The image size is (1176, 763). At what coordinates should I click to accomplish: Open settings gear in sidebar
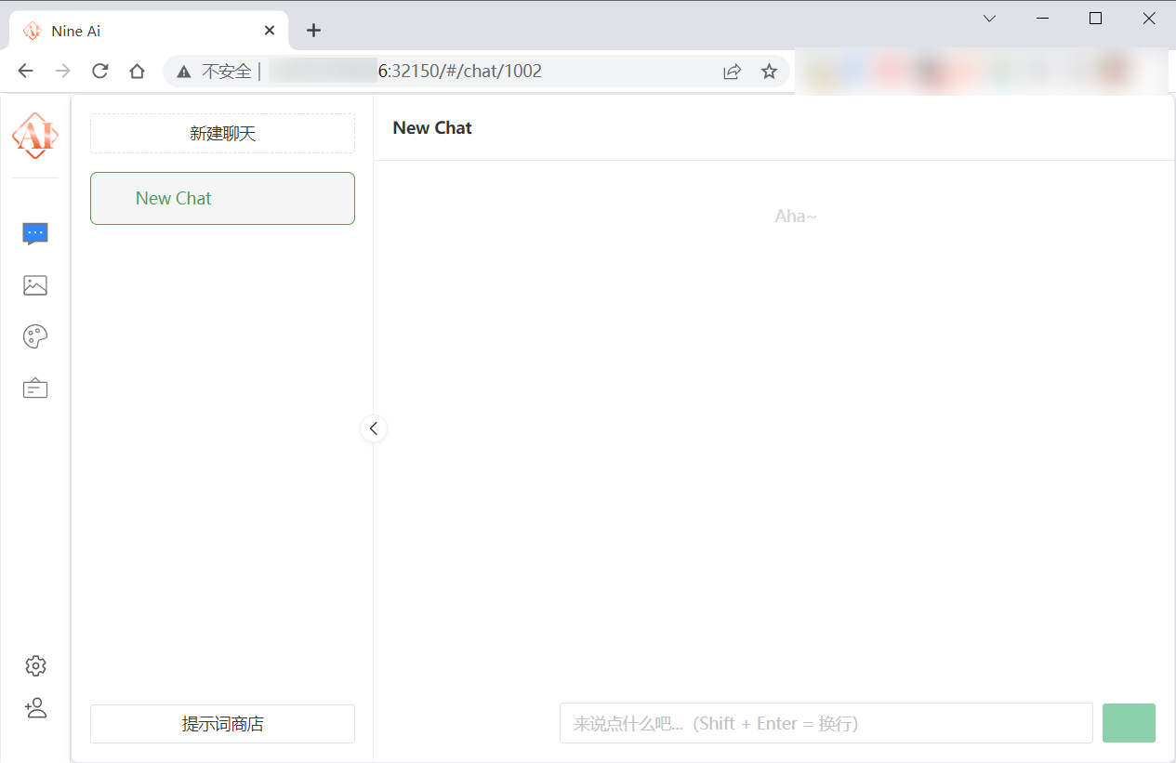[35, 665]
